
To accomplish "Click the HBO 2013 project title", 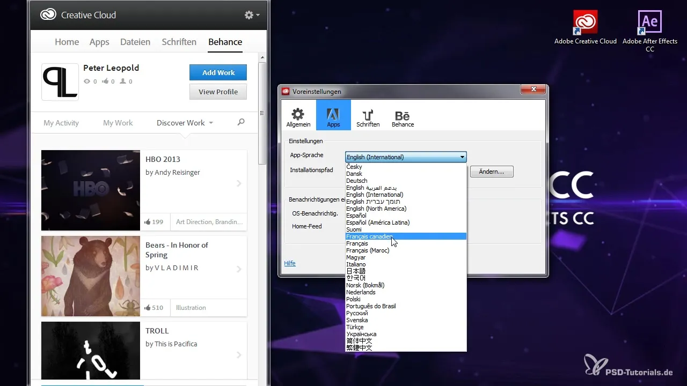I will click(163, 159).
